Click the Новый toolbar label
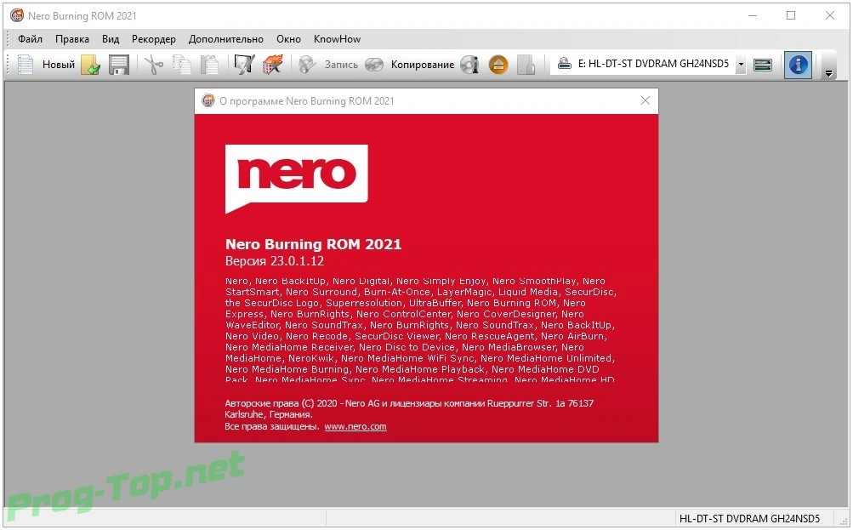The image size is (853, 530). click(x=58, y=64)
